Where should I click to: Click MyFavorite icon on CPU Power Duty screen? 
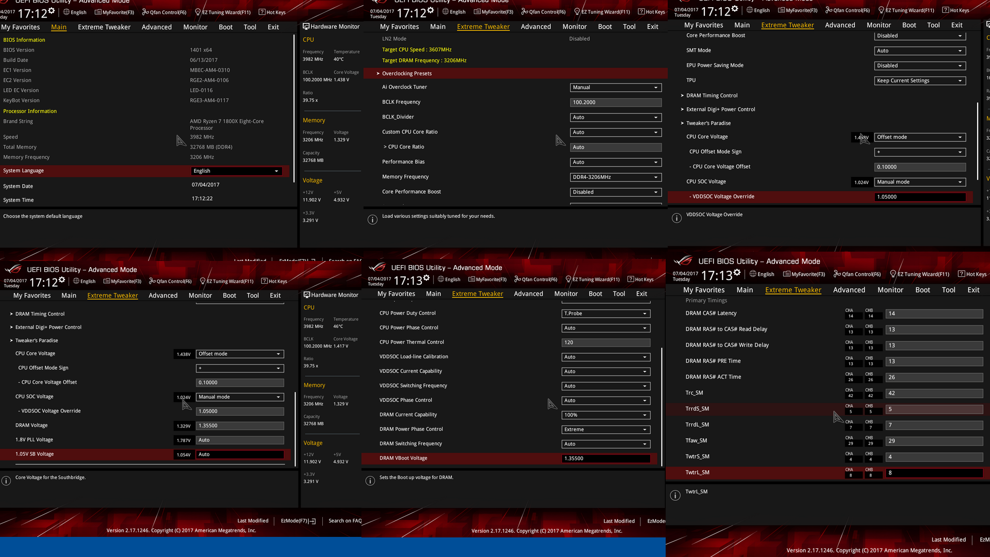pos(472,279)
